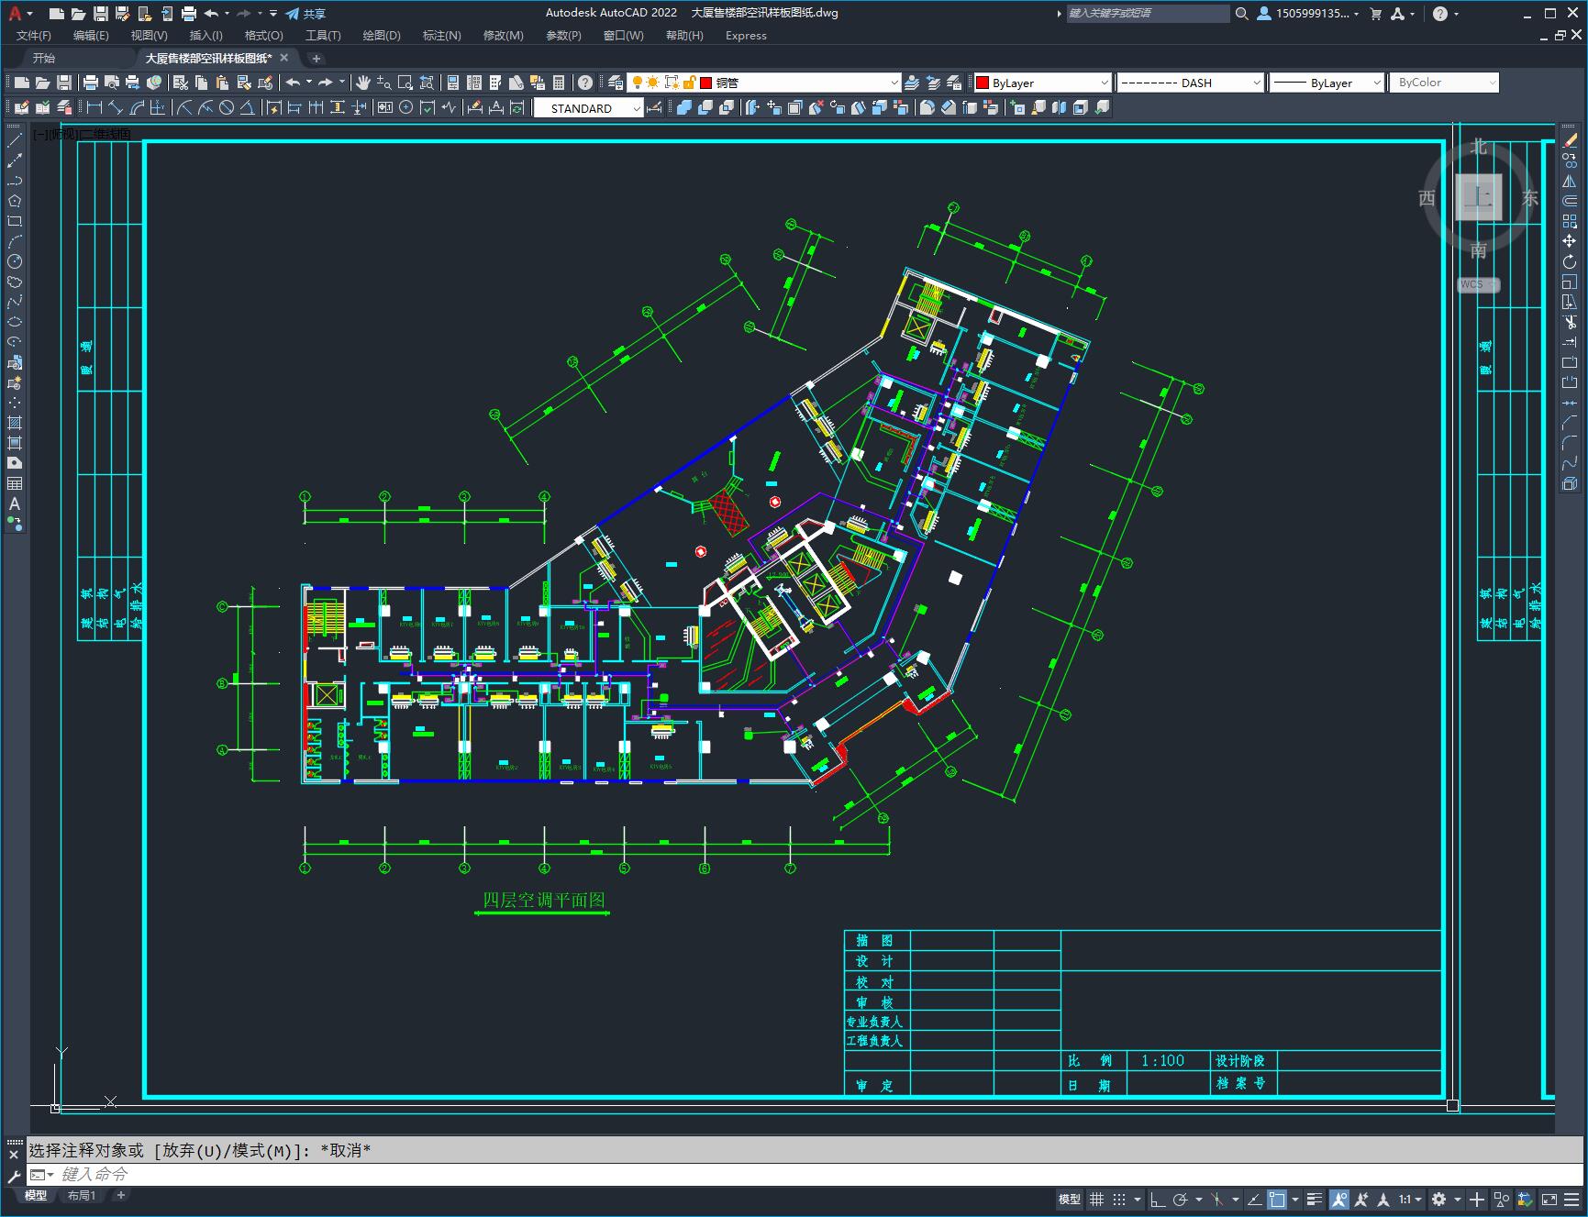Screen dimensions: 1588x1217
Task: Select the Line tool in the draw toolbar
Action: (14, 140)
